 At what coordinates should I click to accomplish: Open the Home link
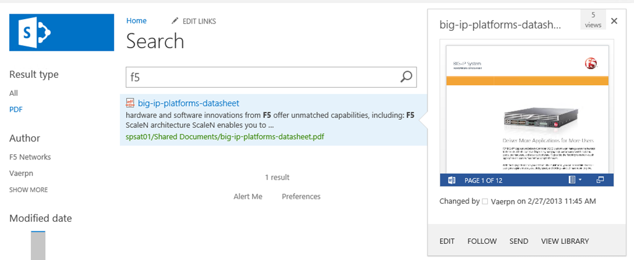point(137,21)
